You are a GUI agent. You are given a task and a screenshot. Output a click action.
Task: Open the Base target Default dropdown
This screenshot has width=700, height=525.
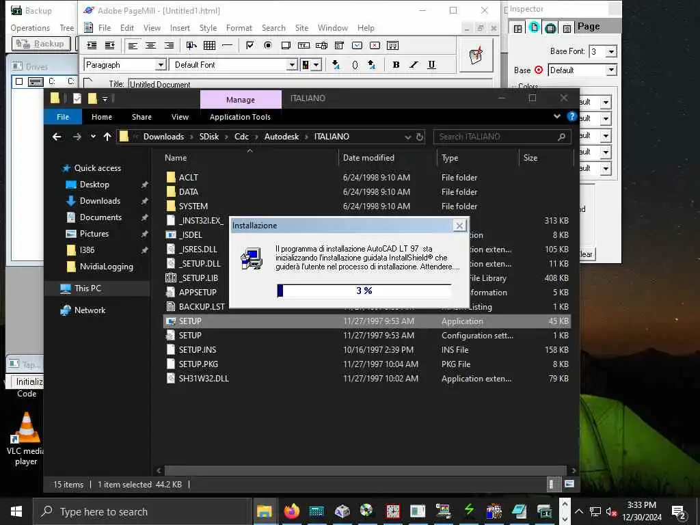coord(611,70)
